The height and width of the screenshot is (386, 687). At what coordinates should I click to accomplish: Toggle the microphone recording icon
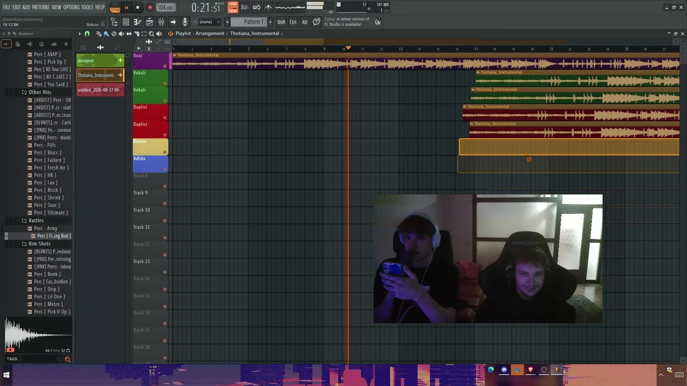pyautogui.click(x=185, y=22)
